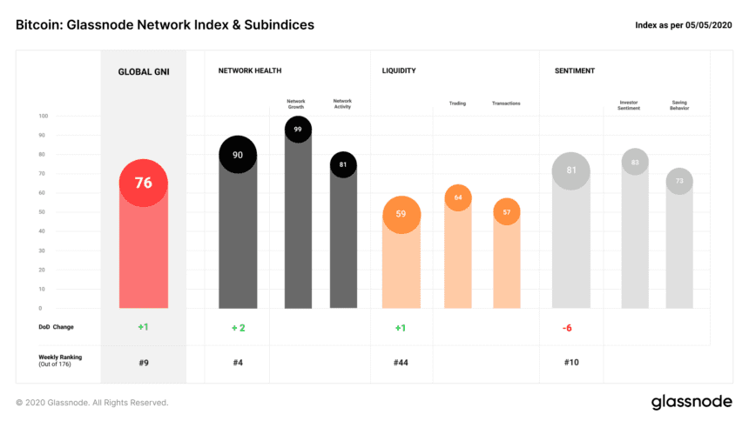749x421 pixels.
Task: Select the chart title text
Action: 165,25
